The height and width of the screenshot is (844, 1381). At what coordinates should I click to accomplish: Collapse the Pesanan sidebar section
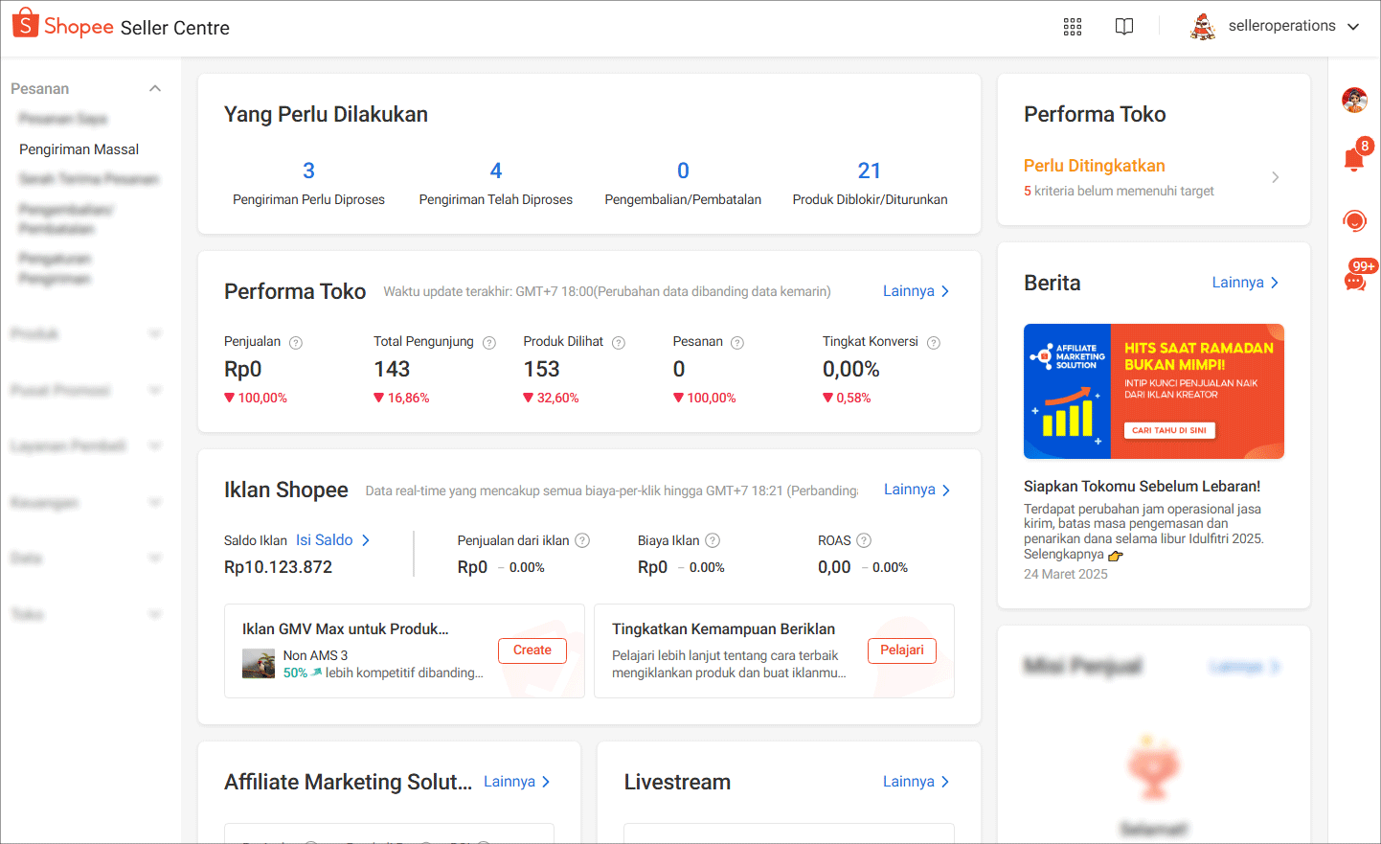tap(155, 88)
